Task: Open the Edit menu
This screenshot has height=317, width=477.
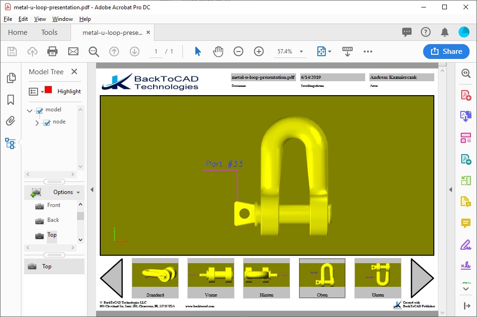Action: pos(23,19)
